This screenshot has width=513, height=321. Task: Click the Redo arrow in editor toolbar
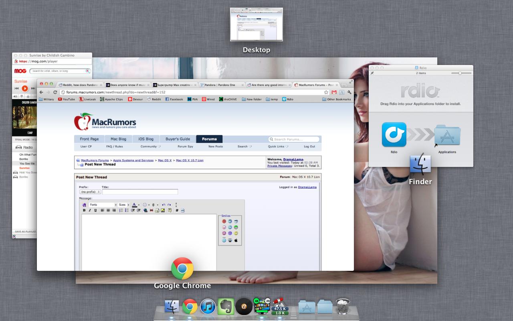[x=169, y=205]
